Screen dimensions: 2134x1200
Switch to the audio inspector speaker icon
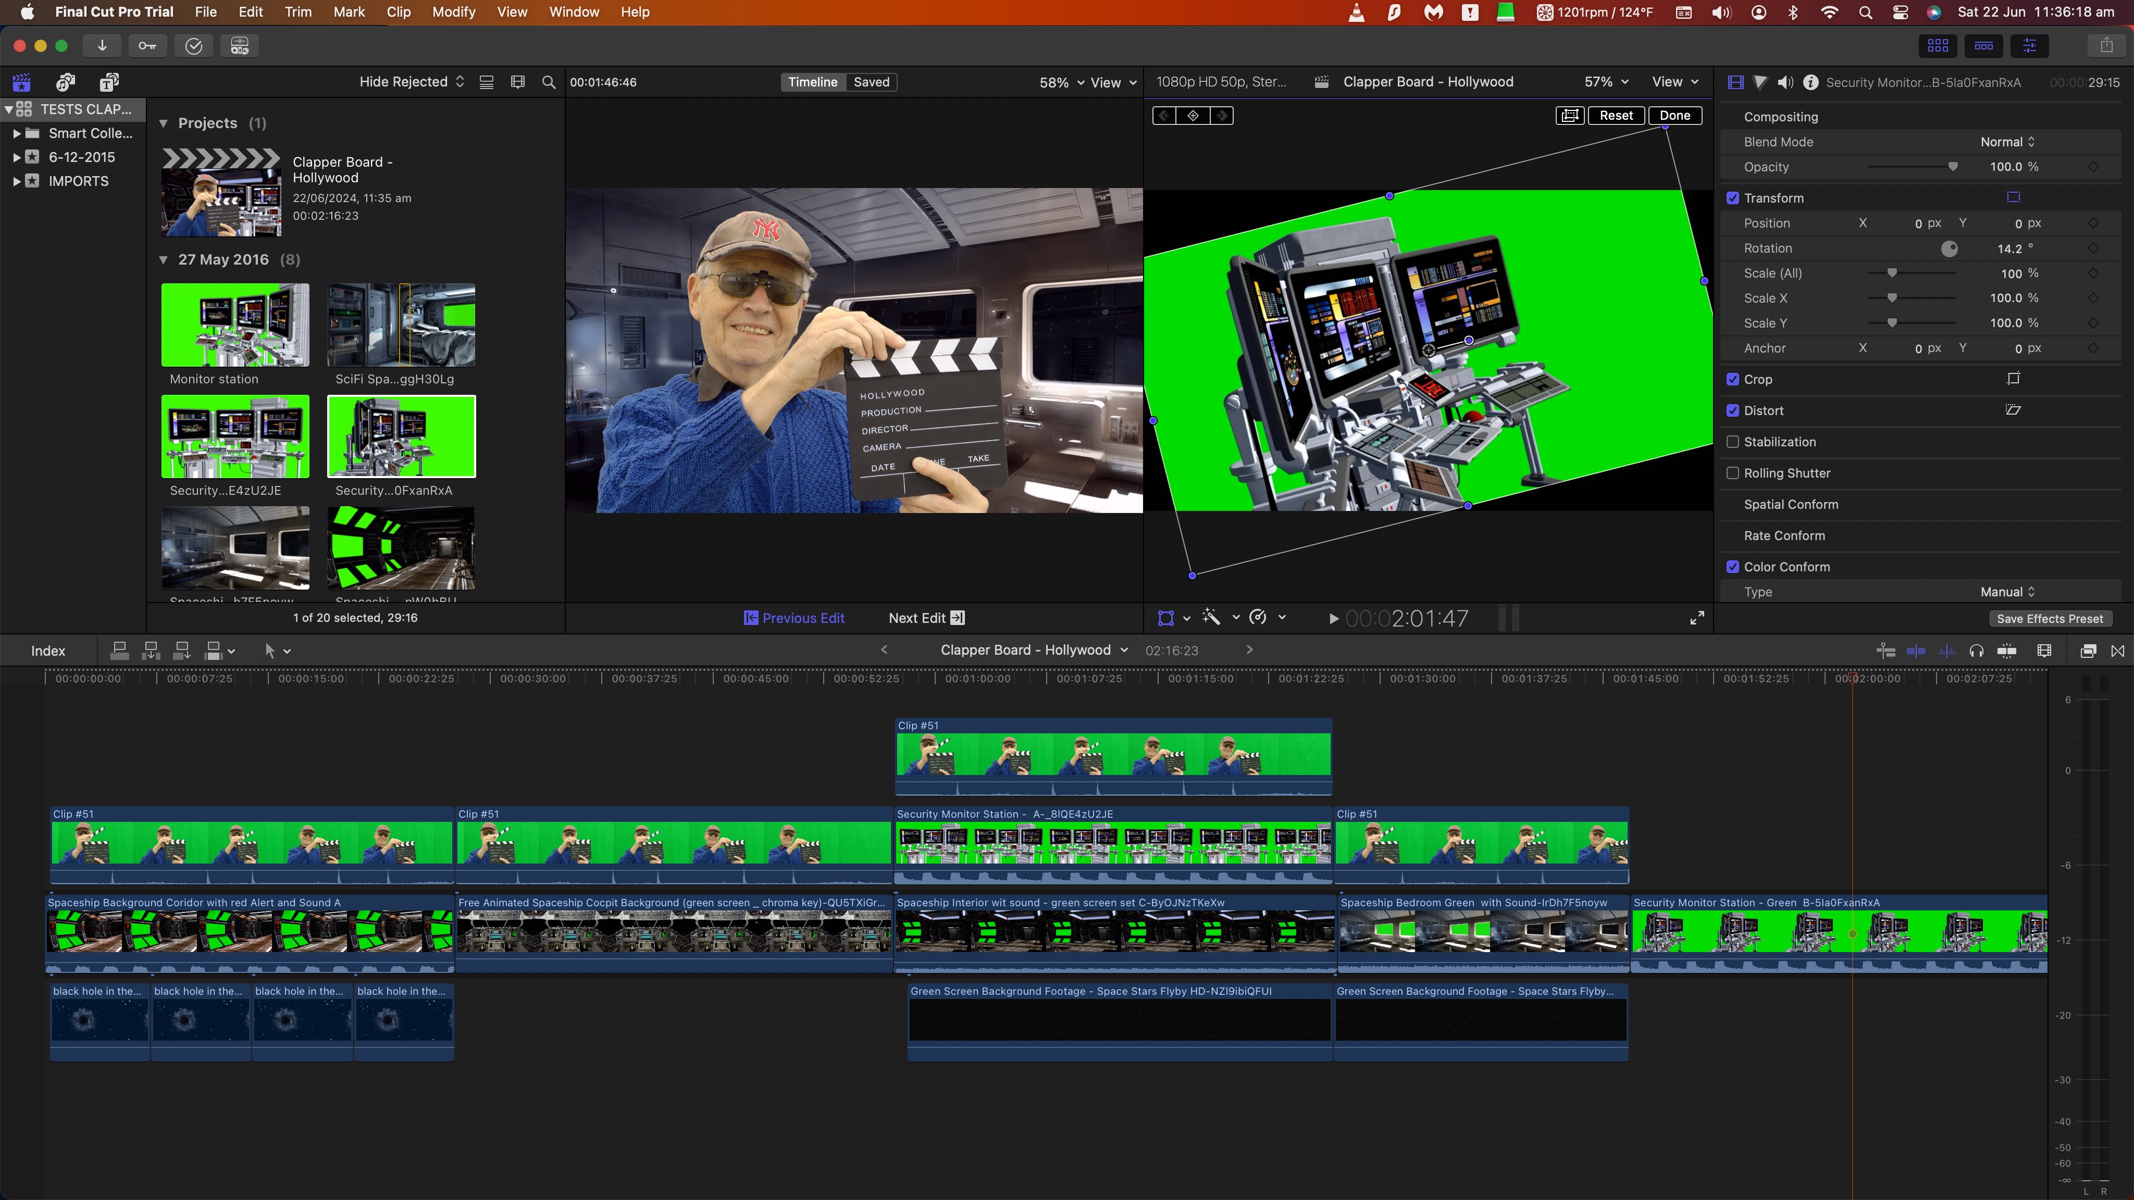pyautogui.click(x=1785, y=82)
